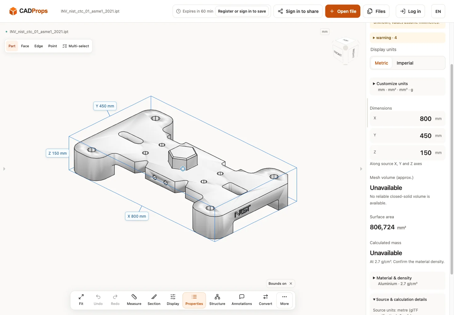
Task: Click Register or sign in to save
Action: (242, 11)
